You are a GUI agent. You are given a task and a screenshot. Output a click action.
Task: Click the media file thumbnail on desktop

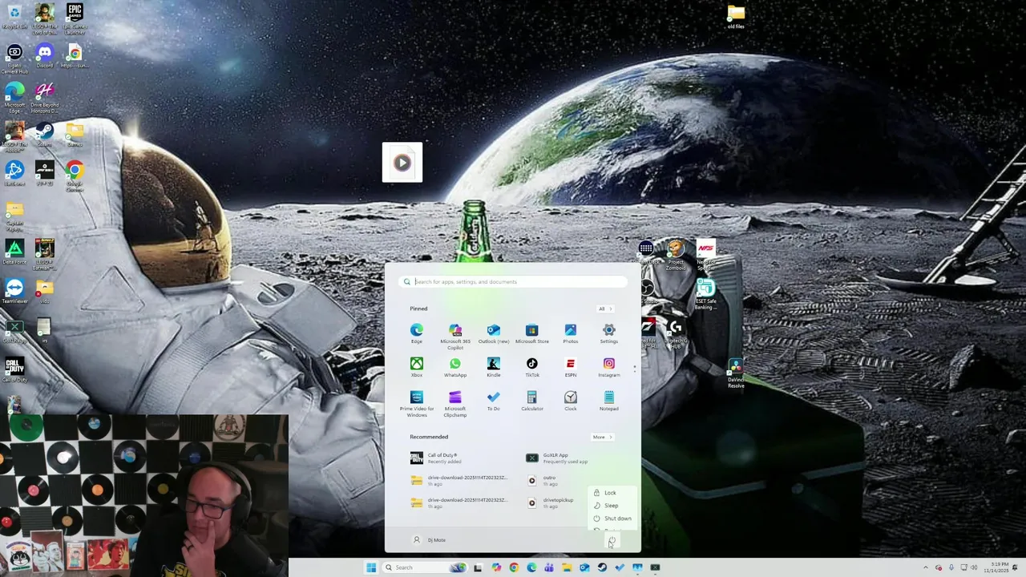point(402,163)
